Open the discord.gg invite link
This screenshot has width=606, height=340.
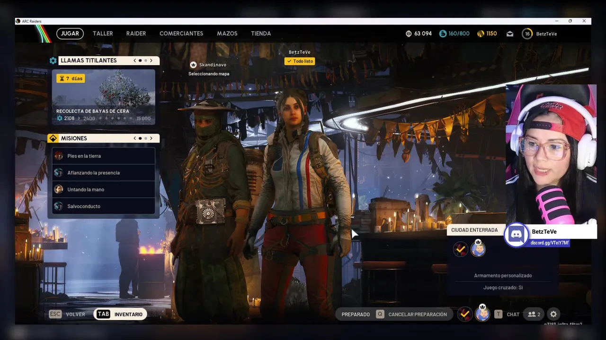550,243
